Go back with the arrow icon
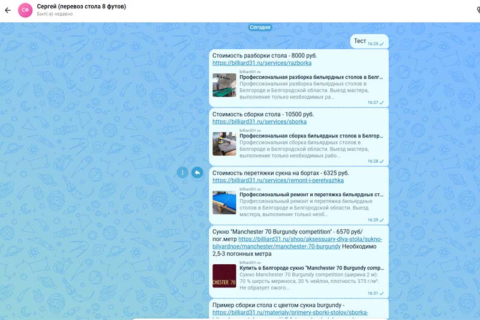 8,10
